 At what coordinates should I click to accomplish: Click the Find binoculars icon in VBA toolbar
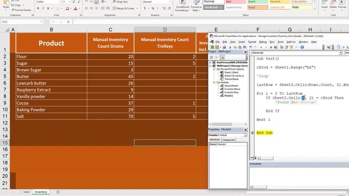[x=244, y=47]
